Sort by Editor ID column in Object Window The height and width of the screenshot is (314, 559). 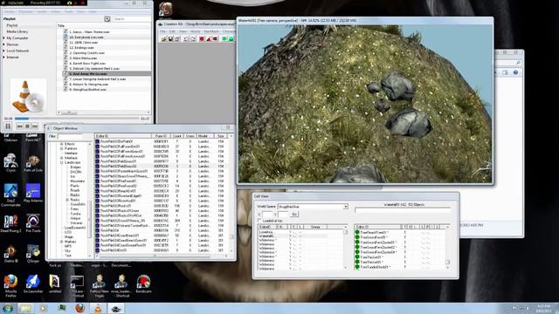[123, 136]
